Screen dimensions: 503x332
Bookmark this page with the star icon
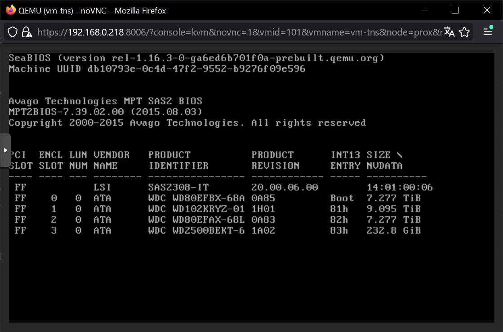tap(464, 32)
